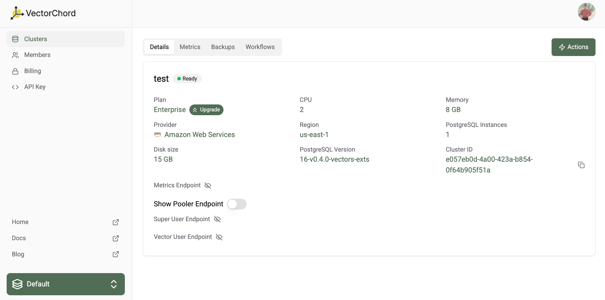
Task: Reveal the Super User Endpoint
Action: click(x=217, y=219)
